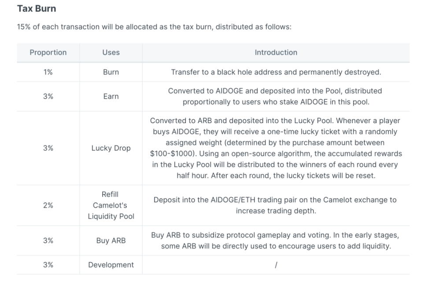The width and height of the screenshot is (428, 282).
Task: Click the Introduction column header
Action: (276, 52)
